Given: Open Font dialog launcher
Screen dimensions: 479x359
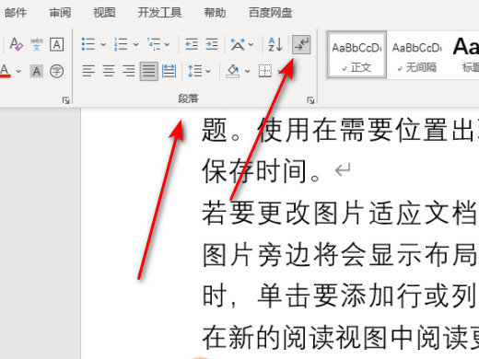Looking at the screenshot, I should click(65, 100).
